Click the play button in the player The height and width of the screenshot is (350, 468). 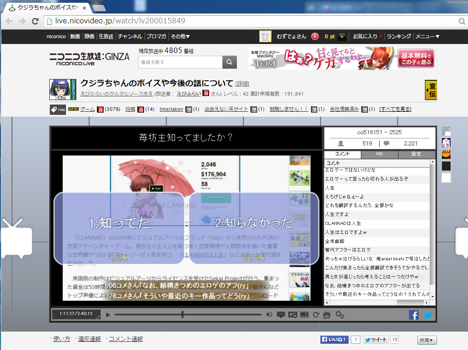(108, 315)
